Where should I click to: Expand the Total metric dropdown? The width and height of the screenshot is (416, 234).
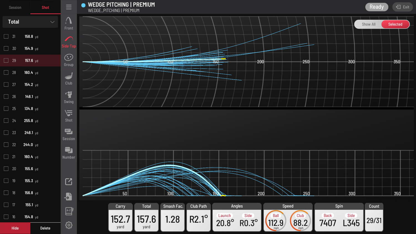30,22
